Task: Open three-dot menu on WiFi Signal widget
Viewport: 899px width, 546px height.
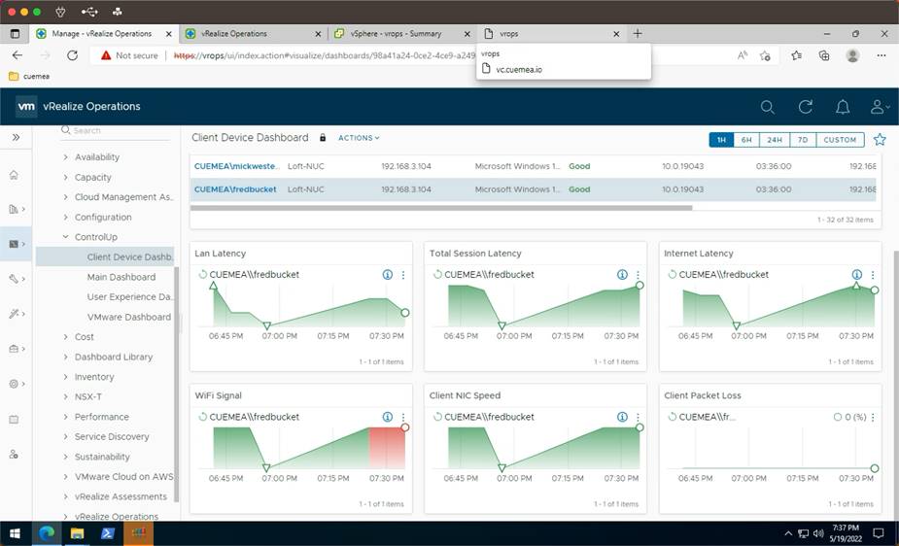Action: click(403, 417)
